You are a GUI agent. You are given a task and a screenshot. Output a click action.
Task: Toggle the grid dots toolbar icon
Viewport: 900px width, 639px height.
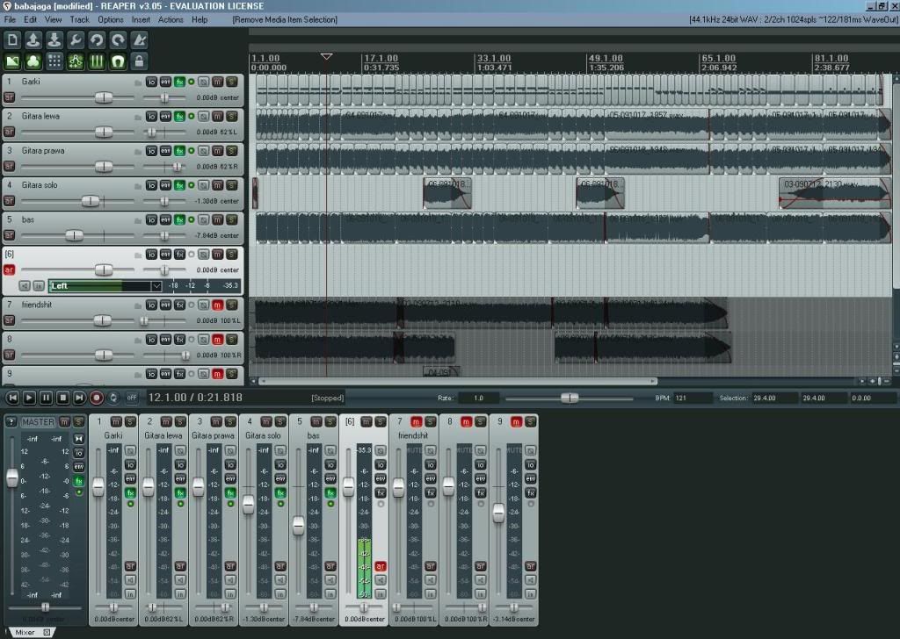[54, 61]
